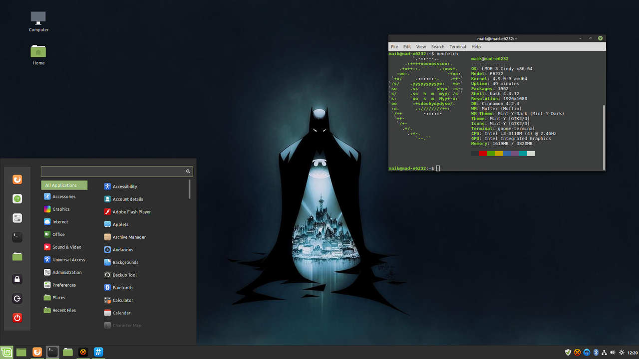Open the terminal Help menu
The image size is (639, 359).
pos(476,46)
